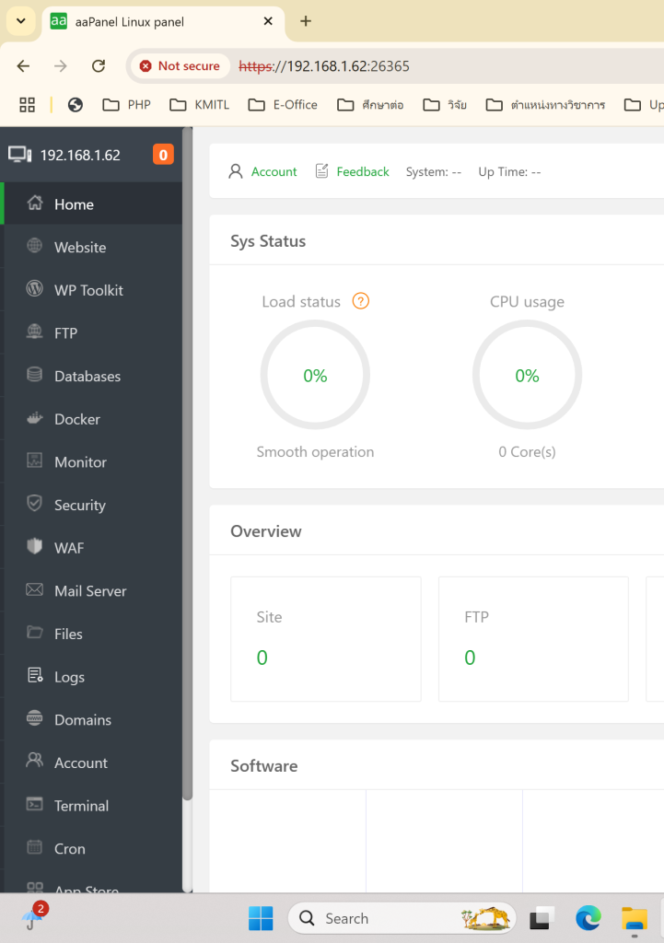This screenshot has width=664, height=943.
Task: Launch Microsoft Edge from taskbar
Action: click(x=588, y=918)
